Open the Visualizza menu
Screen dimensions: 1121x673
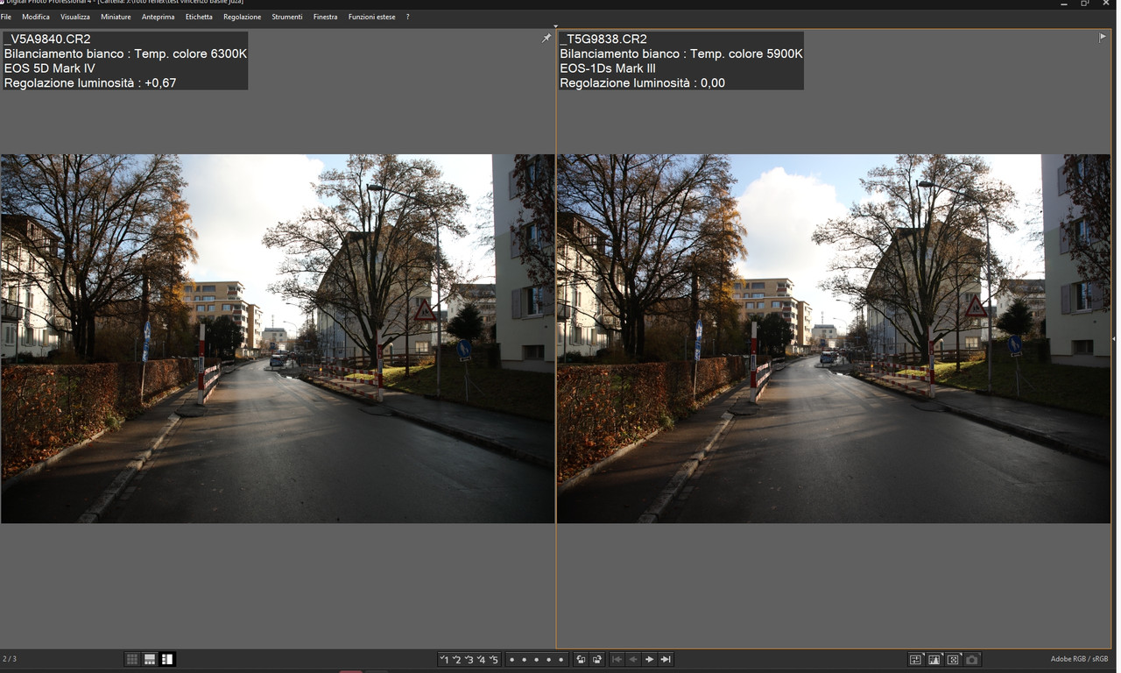(x=75, y=17)
